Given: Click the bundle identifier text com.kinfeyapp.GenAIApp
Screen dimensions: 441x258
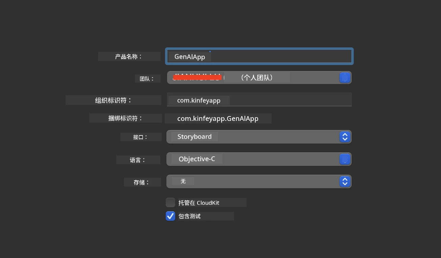Looking at the screenshot, I should (218, 119).
